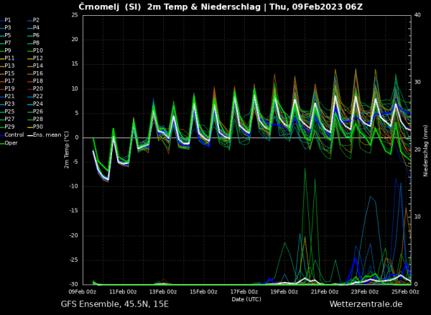Click the 17Feb 00z axis label
Viewport: 431px width, 315px height.
244,292
